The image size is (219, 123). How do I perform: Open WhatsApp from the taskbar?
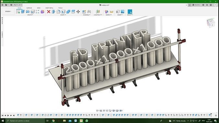click(x=87, y=121)
